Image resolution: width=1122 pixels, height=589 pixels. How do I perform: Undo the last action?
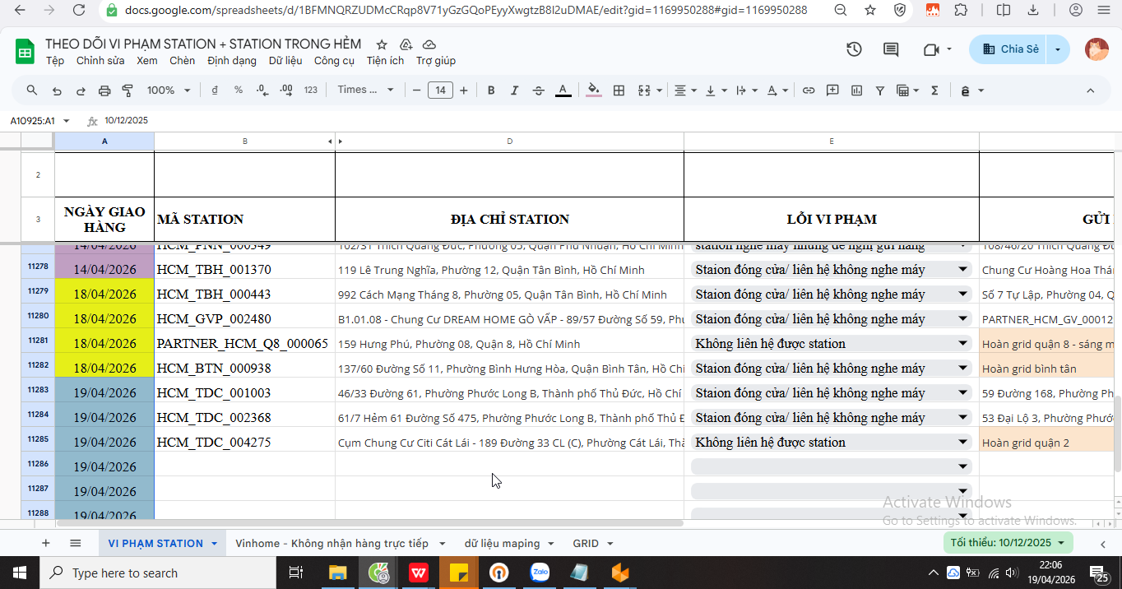(x=57, y=90)
